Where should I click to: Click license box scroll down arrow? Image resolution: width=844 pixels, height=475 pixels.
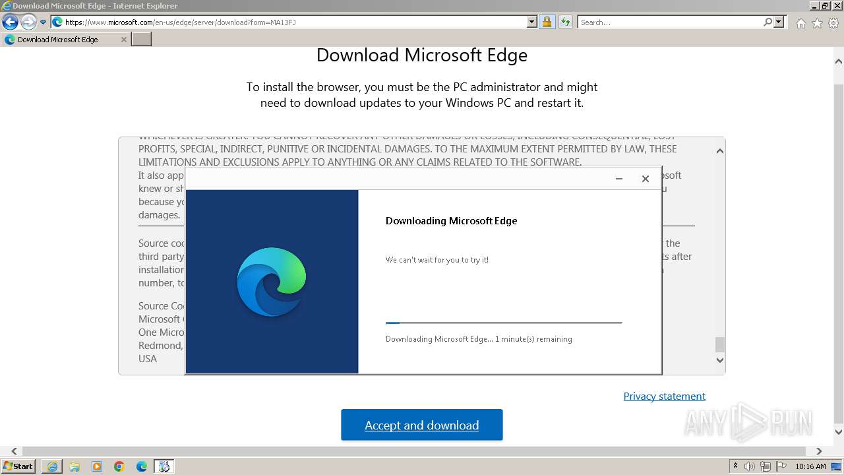[720, 360]
